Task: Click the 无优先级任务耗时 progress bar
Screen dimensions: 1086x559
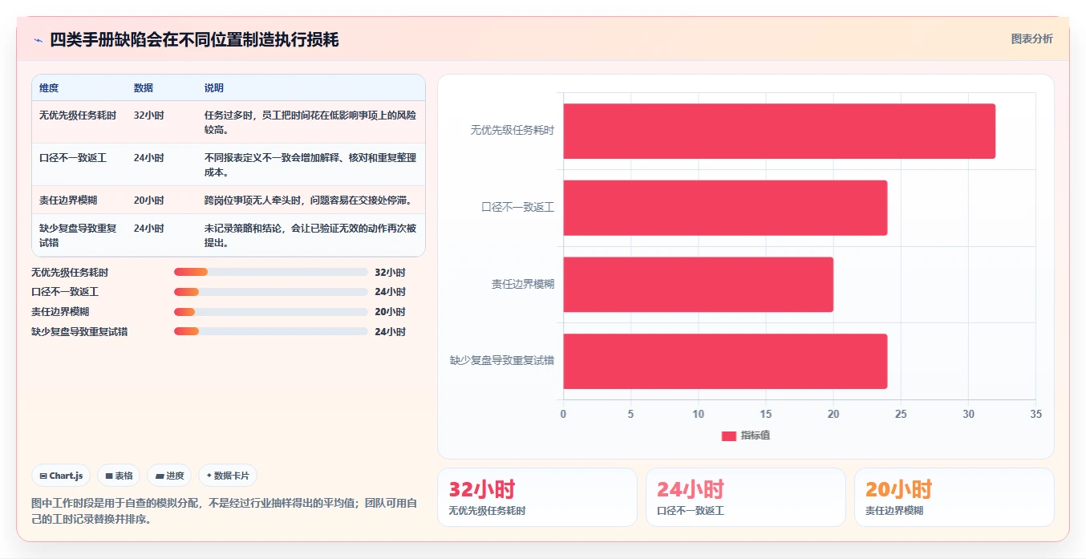Action: [x=270, y=273]
